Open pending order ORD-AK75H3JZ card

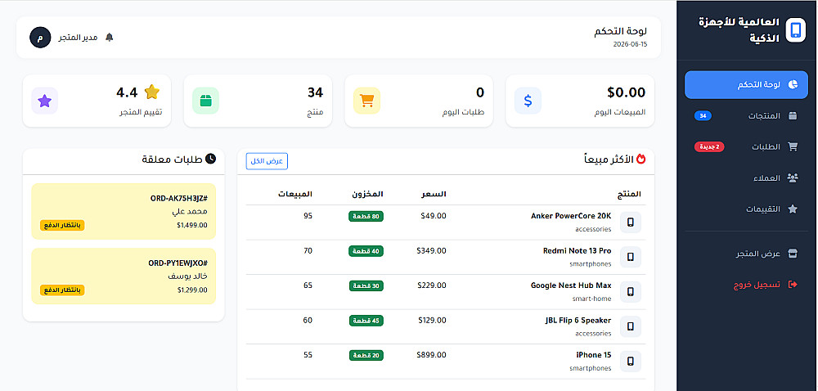124,211
